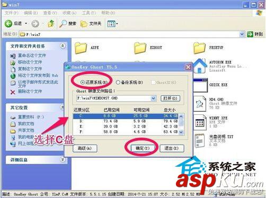Screen dimensions: 266x198
Task: Click the email envelope task icon
Action: [13, 83]
